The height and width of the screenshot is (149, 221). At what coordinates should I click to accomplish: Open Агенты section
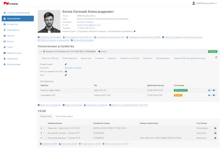(x=10, y=41)
